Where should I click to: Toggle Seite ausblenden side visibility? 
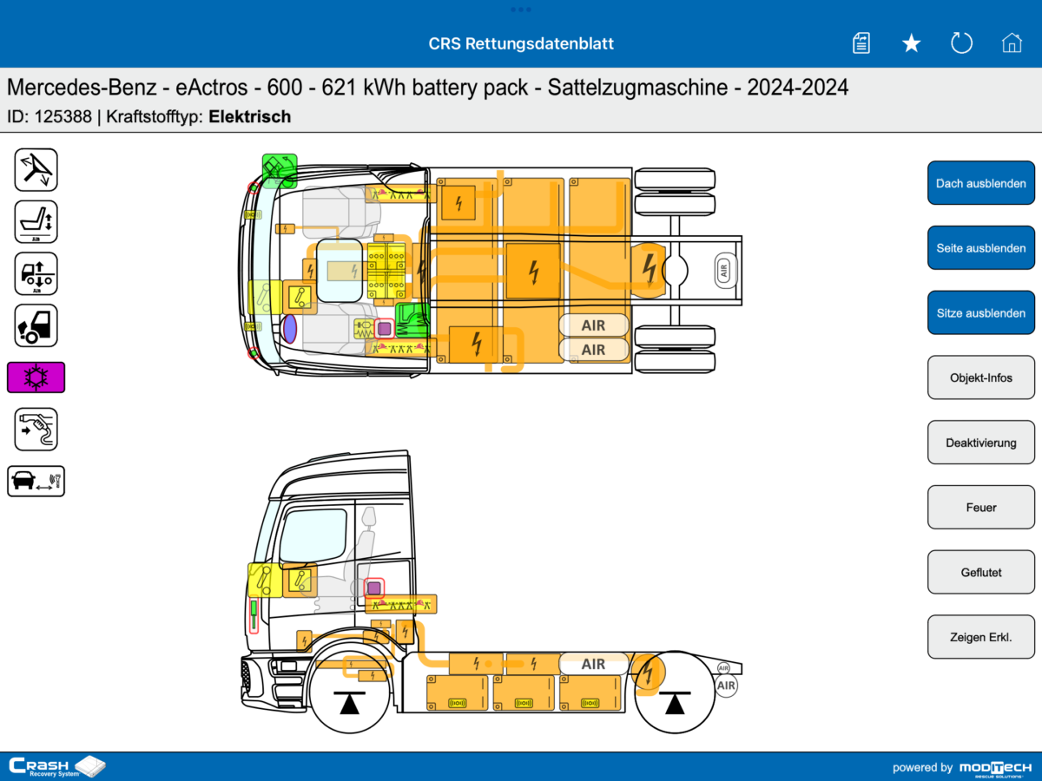click(981, 248)
